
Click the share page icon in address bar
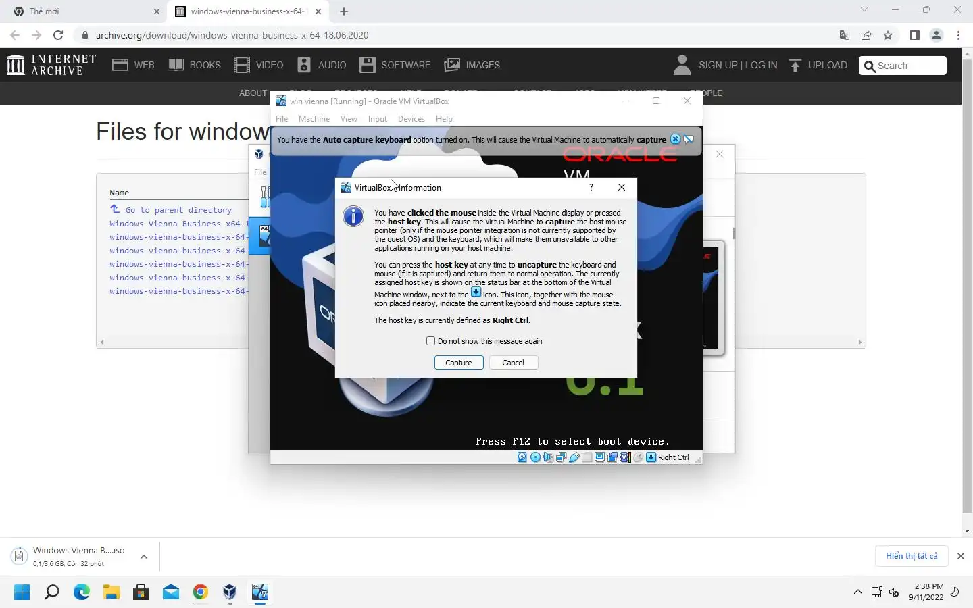[x=866, y=35]
